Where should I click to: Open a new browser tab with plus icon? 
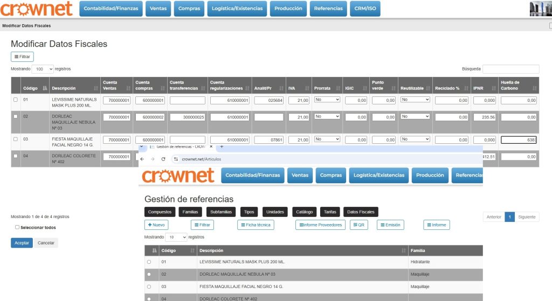[222, 146]
